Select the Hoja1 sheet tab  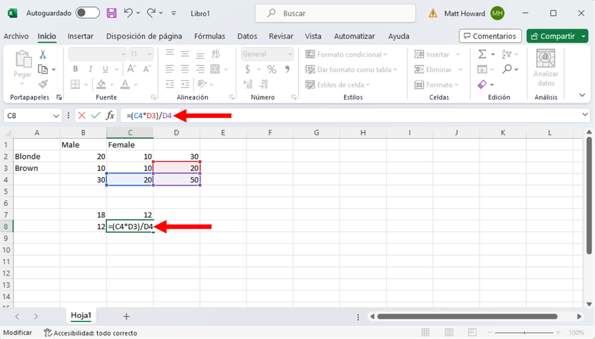click(81, 316)
